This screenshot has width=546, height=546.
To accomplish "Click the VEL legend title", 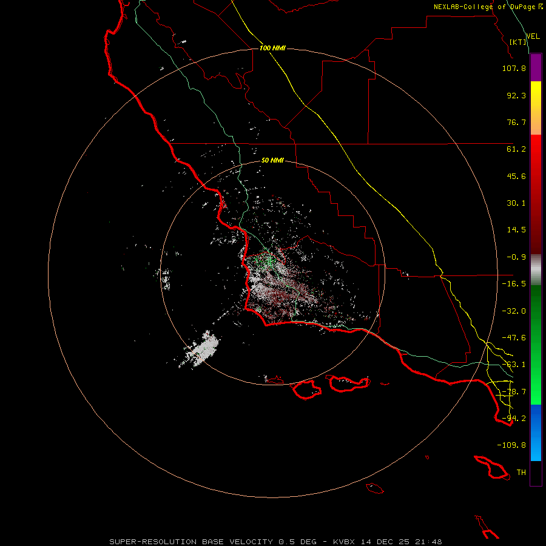I will (533, 36).
